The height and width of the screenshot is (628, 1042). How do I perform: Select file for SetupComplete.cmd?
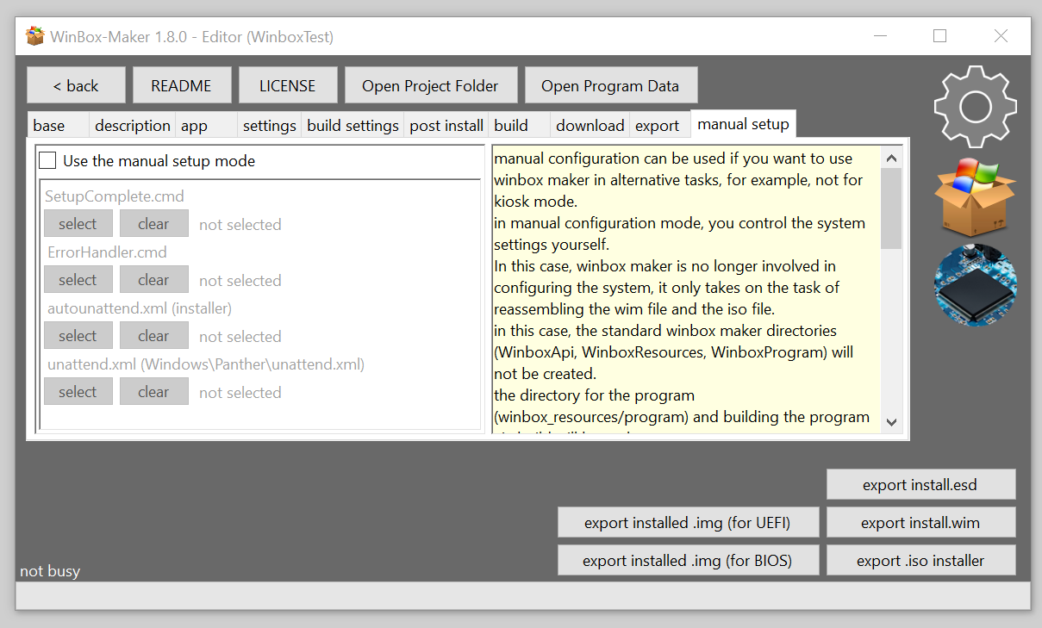pyautogui.click(x=78, y=224)
